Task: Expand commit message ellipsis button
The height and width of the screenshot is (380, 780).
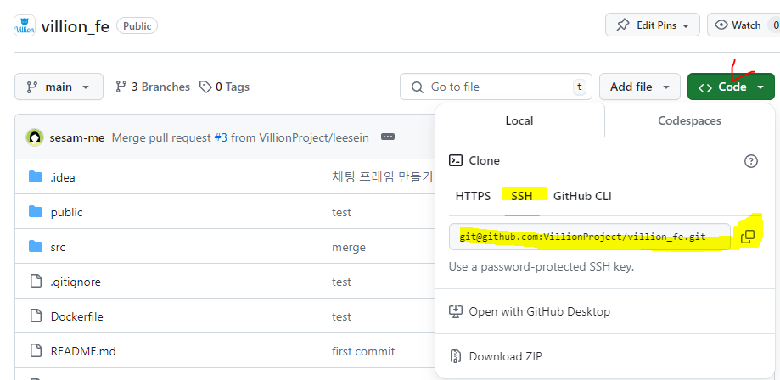Action: coord(388,137)
